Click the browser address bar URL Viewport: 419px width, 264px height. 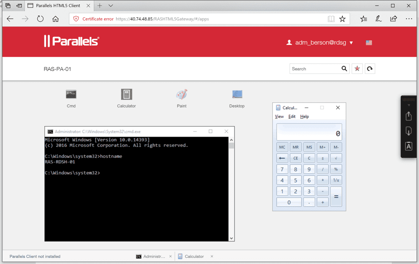(162, 19)
